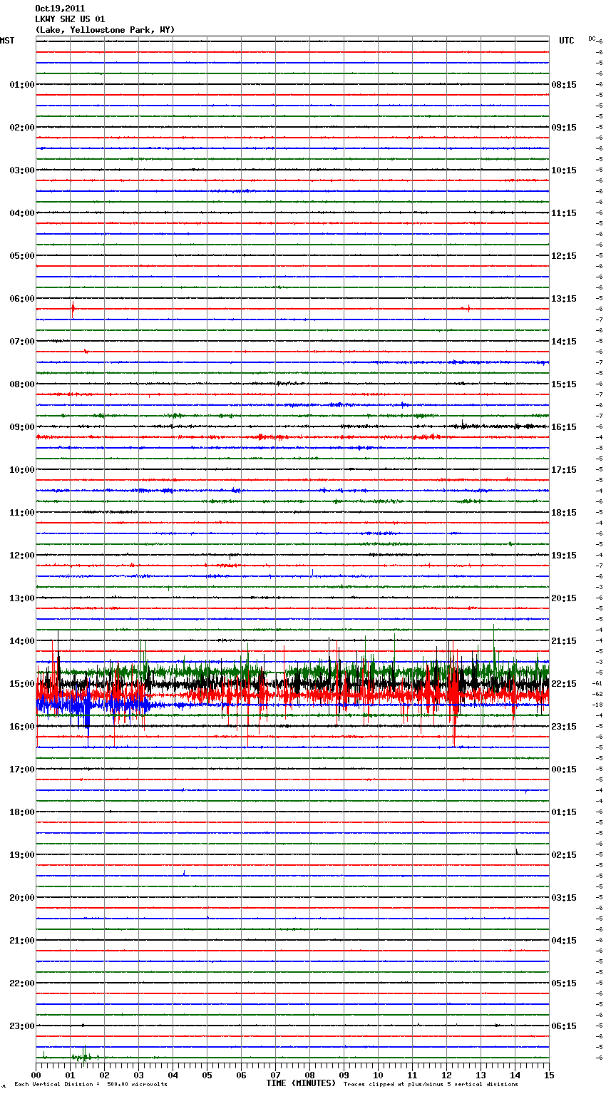Click the "14" minute tick on the bottom axis
This screenshot has height=1094, width=606.
coord(515,1075)
